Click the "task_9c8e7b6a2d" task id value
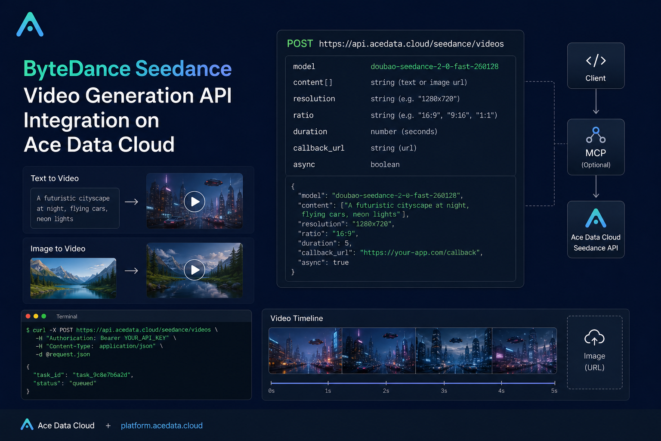 [x=102, y=375]
